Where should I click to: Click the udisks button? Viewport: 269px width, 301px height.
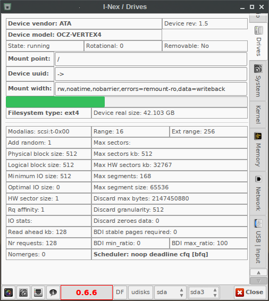140,292
